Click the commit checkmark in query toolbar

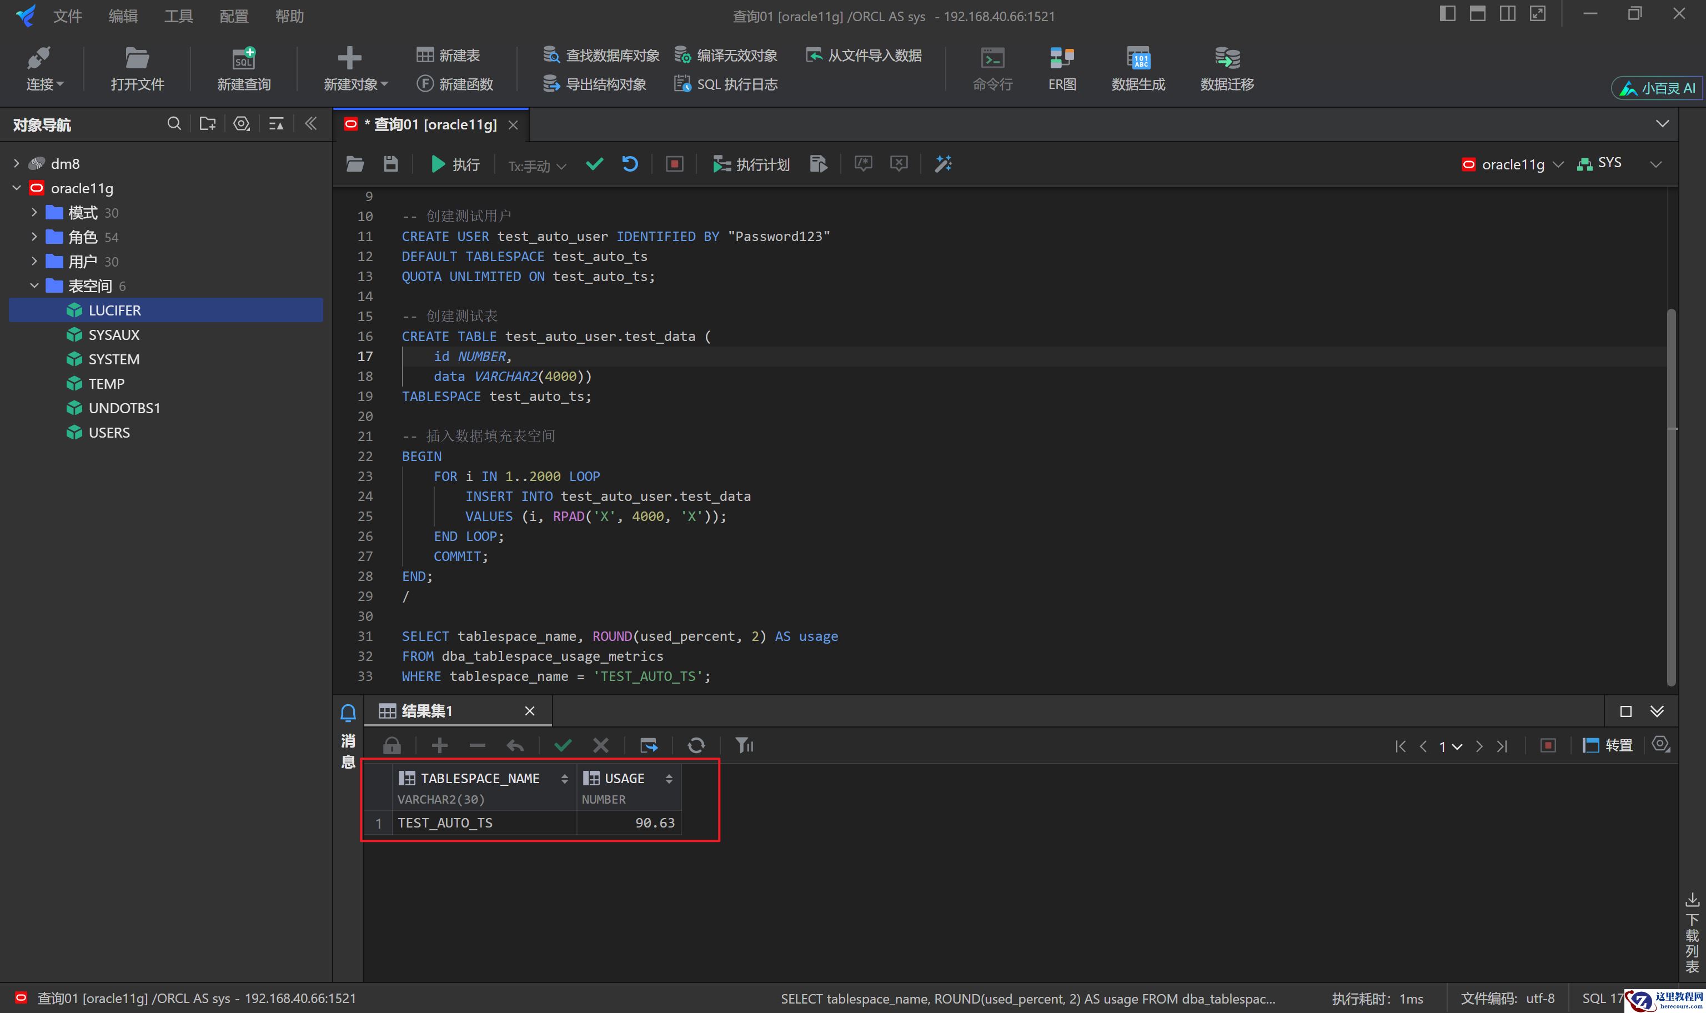[x=594, y=164]
